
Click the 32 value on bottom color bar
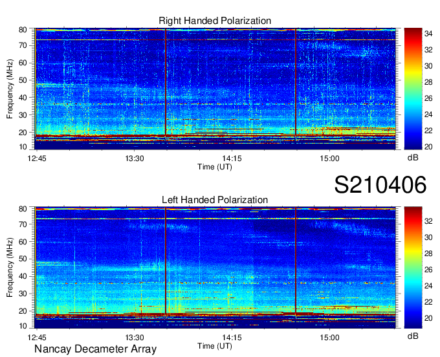(x=428, y=221)
